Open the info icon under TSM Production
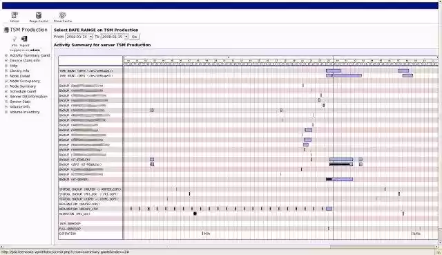 point(15,39)
